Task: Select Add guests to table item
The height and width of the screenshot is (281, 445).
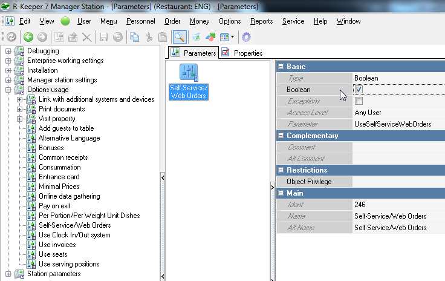Action: (66, 128)
